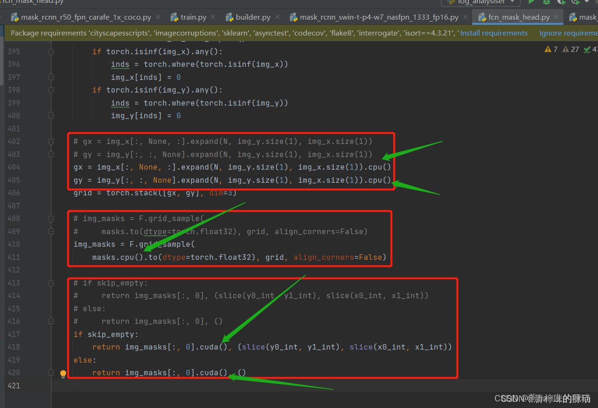The image size is (598, 408).
Task: Click the uncommented 'else:' on line 419
Action: pyautogui.click(x=85, y=360)
